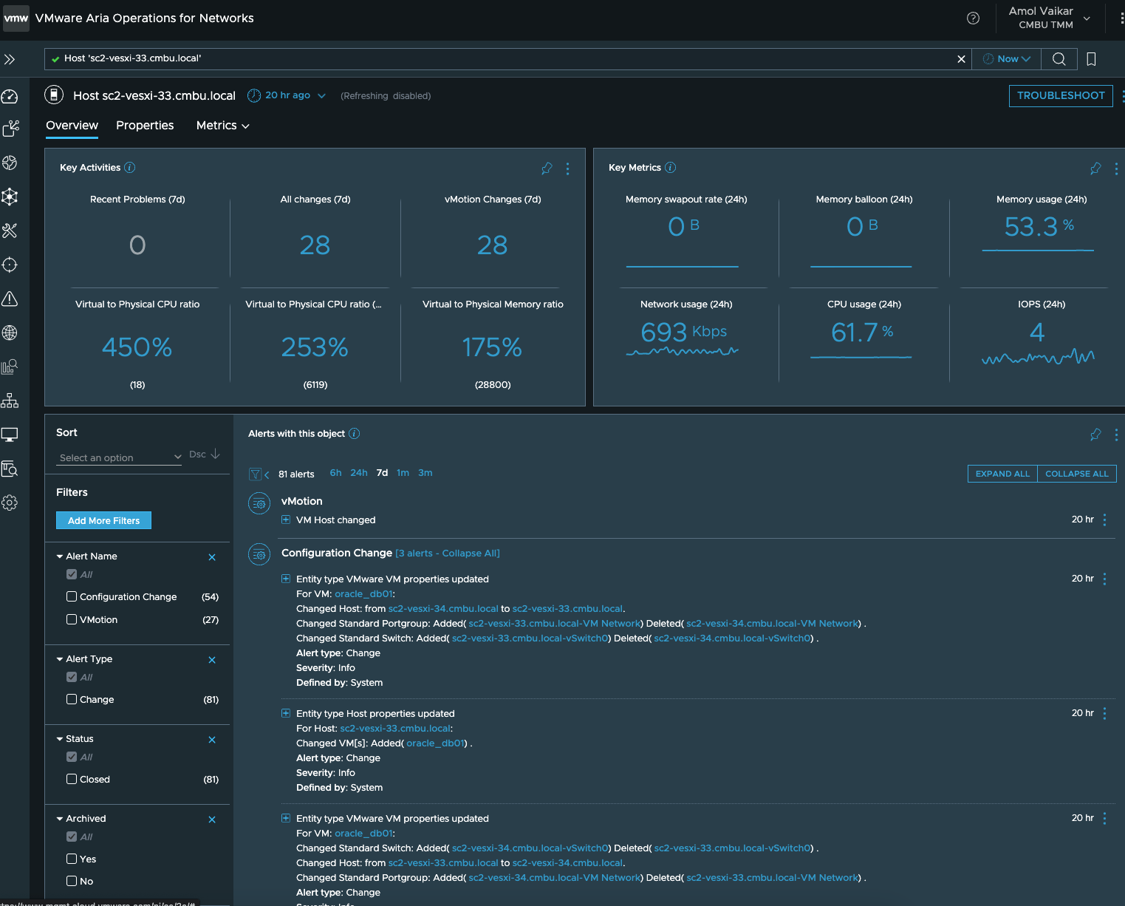This screenshot has height=906, width=1125.
Task: Open the network hierarchy sidebar icon
Action: point(10,401)
